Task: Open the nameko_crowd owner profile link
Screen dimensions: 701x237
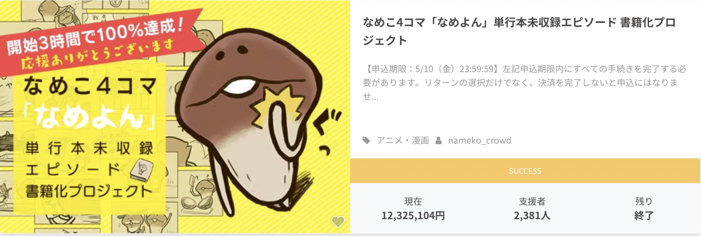Action: pyautogui.click(x=479, y=140)
